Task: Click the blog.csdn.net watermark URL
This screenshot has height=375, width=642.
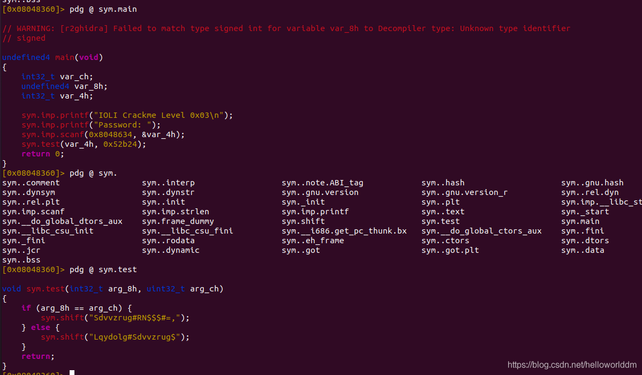Action: [x=572, y=365]
